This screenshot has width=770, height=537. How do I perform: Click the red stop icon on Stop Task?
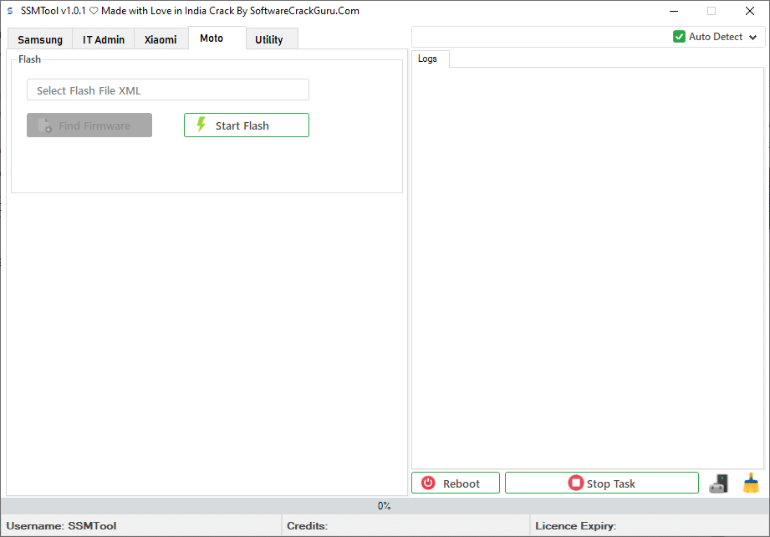click(x=575, y=483)
